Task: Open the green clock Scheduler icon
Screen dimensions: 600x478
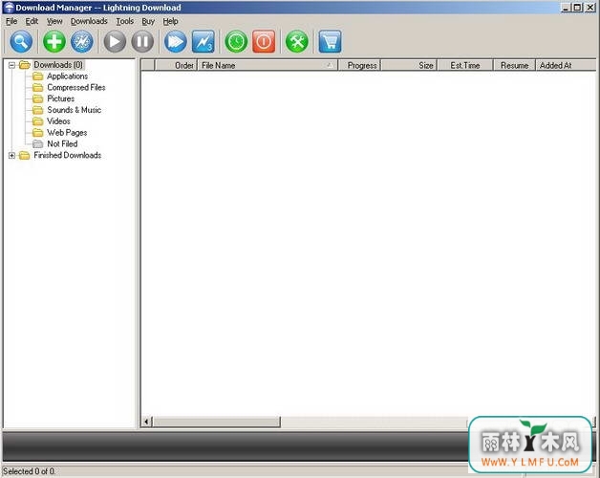Action: click(x=236, y=41)
